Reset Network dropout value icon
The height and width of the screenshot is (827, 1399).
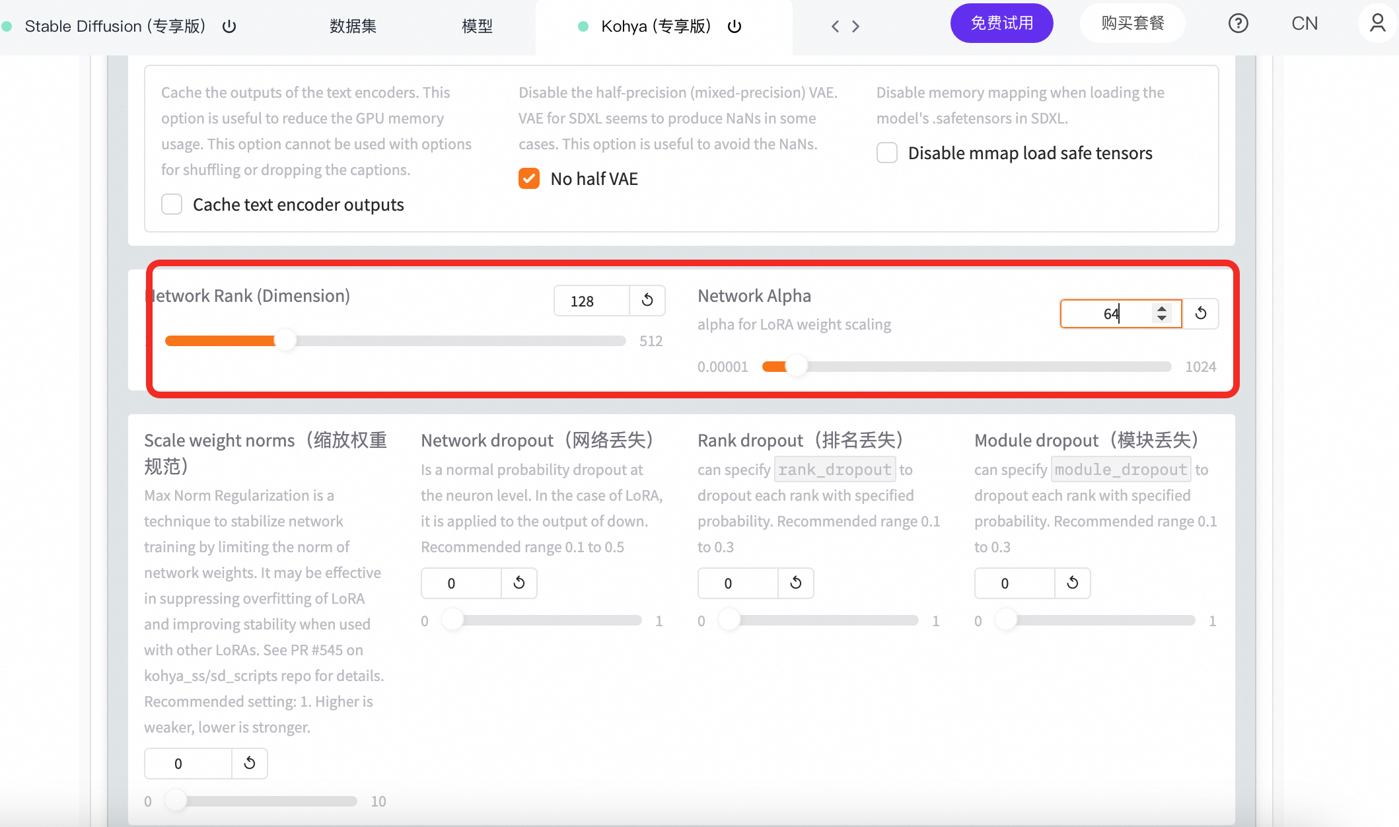tap(519, 583)
